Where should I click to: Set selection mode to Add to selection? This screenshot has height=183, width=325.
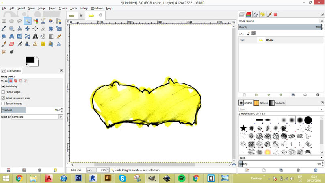coord(16,81)
